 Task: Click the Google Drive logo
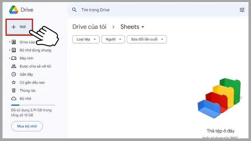click(x=13, y=10)
